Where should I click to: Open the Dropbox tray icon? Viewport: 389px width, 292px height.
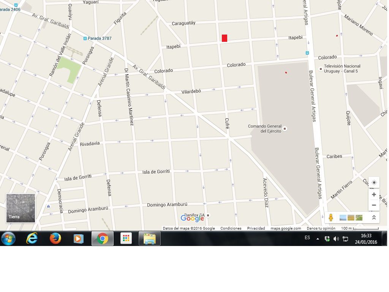click(327, 239)
